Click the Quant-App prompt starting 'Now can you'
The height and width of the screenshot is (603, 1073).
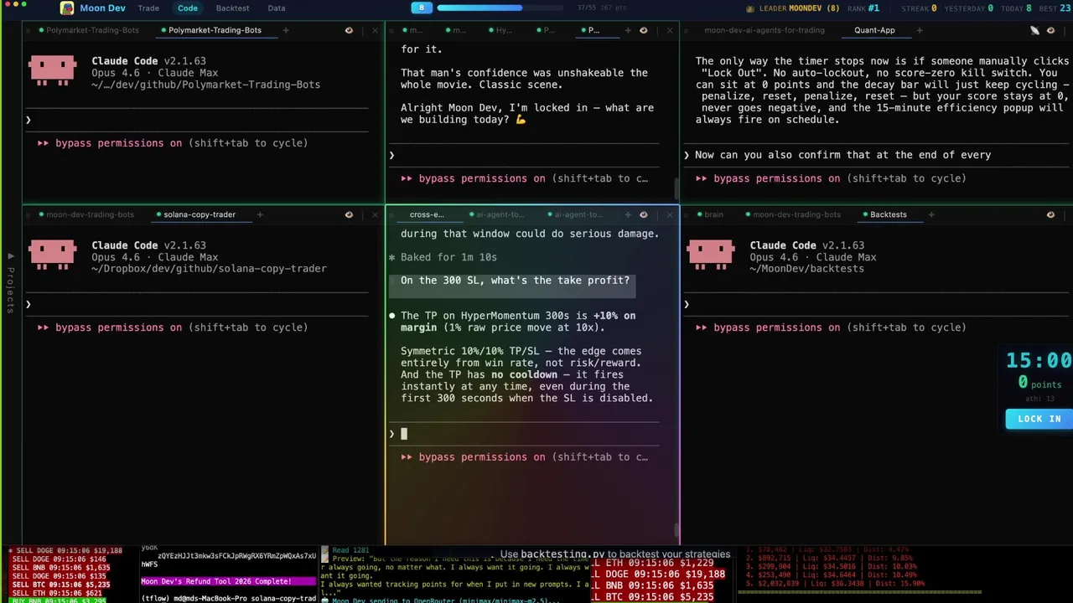tap(842, 155)
